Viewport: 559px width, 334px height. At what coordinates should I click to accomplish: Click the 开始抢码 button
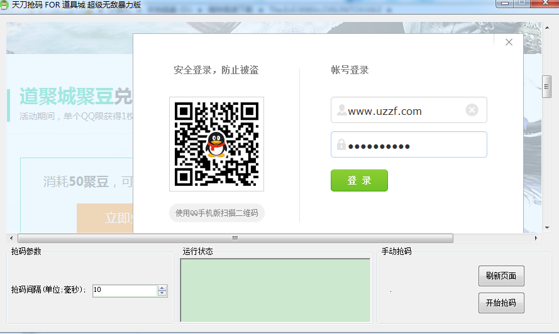click(x=501, y=303)
